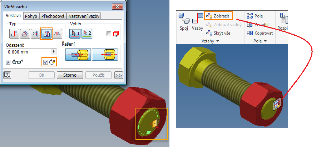This screenshot has width=321, height=147.
Task: Select the Mate constraint type icon
Action: click(14, 34)
